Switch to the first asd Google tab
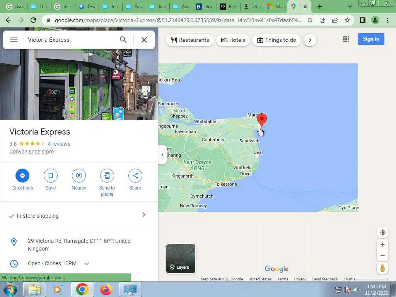This screenshot has height=297, width=396. pyautogui.click(x=15, y=7)
